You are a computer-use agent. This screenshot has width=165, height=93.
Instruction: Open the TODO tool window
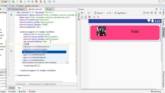tap(32, 91)
